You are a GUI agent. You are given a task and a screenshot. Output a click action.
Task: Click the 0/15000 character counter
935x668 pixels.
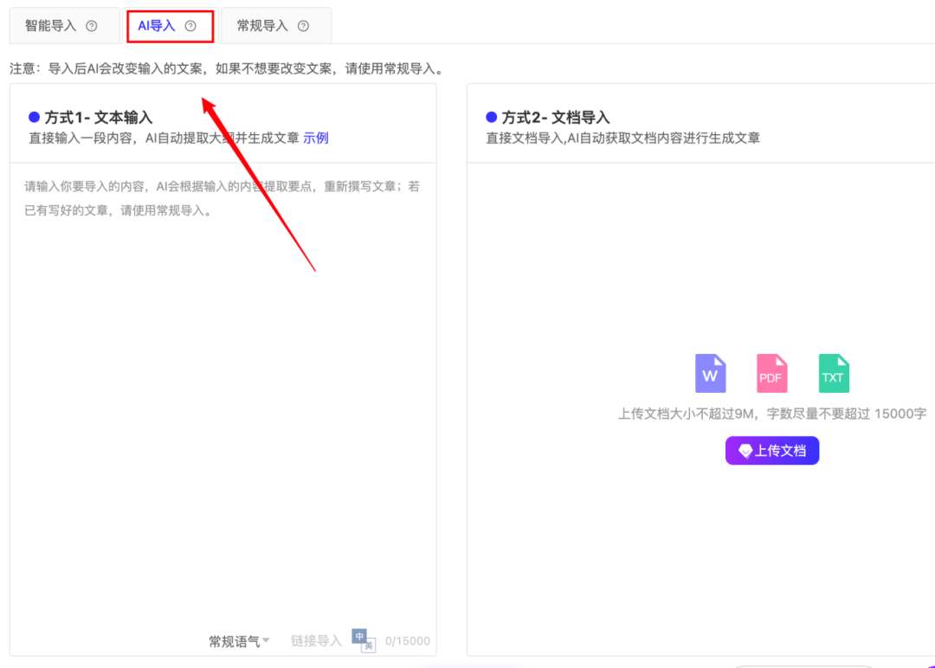coord(409,640)
